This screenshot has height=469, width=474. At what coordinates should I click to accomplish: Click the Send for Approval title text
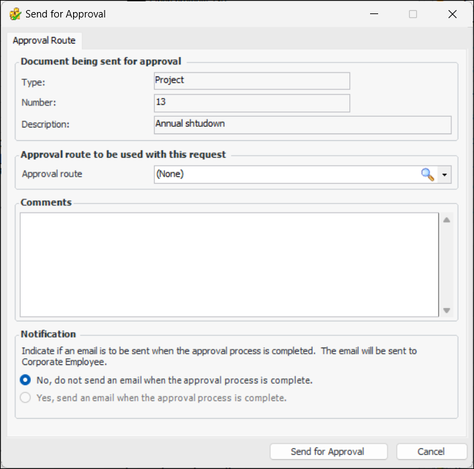(x=66, y=14)
